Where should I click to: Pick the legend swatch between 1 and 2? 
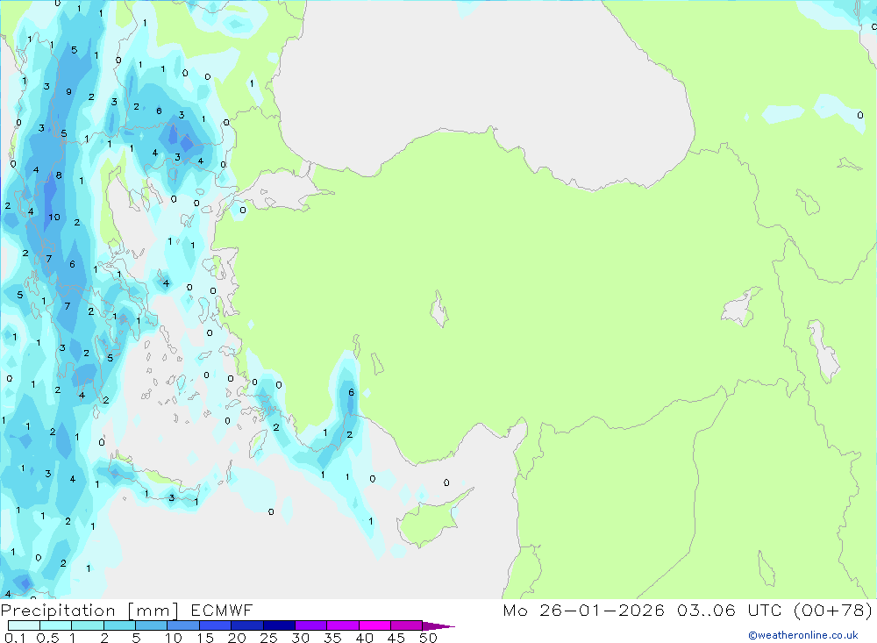(88, 625)
